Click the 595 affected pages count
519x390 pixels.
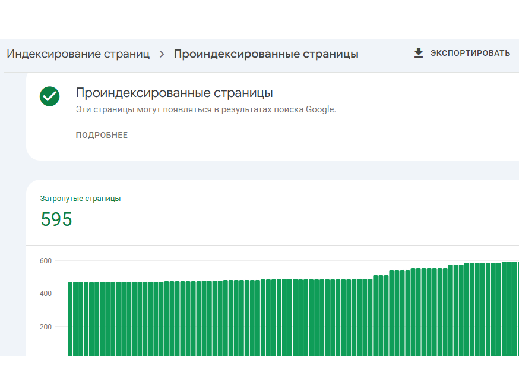pyautogui.click(x=56, y=219)
